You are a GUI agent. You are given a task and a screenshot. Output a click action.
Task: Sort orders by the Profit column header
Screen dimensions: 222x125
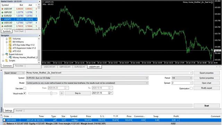coord(176,116)
